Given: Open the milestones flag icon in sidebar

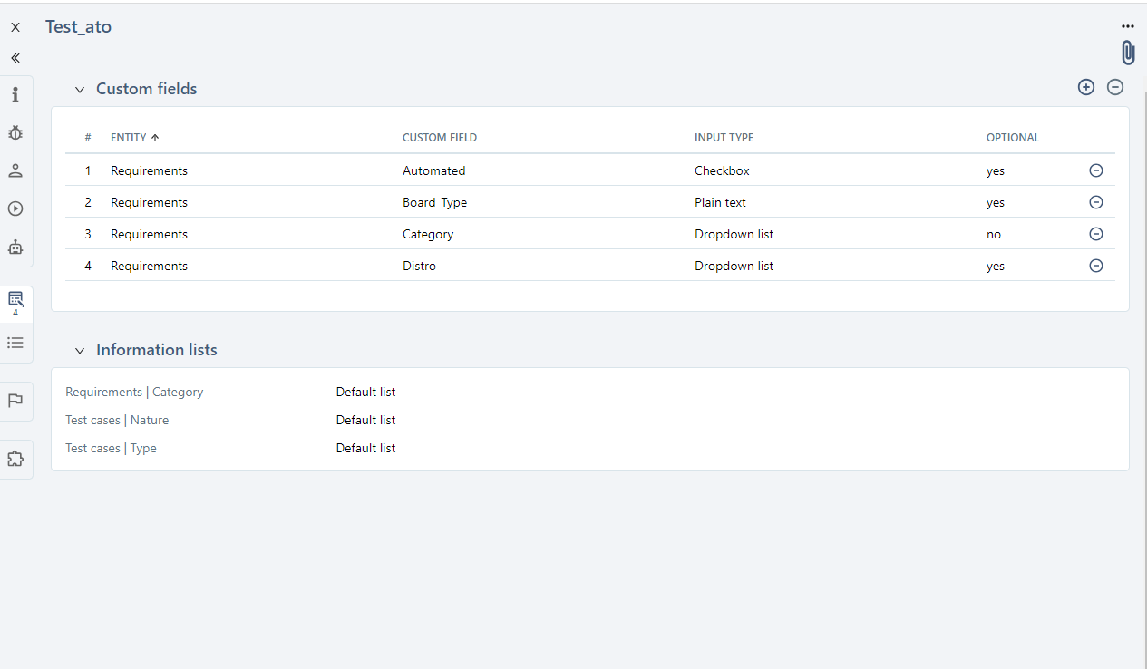Looking at the screenshot, I should coord(15,401).
